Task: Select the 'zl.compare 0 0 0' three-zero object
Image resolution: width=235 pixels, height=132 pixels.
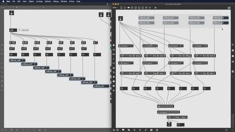Action: point(200,63)
